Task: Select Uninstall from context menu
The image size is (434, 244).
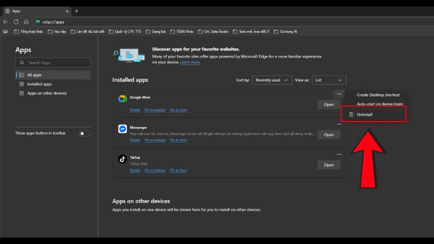Action: point(373,114)
